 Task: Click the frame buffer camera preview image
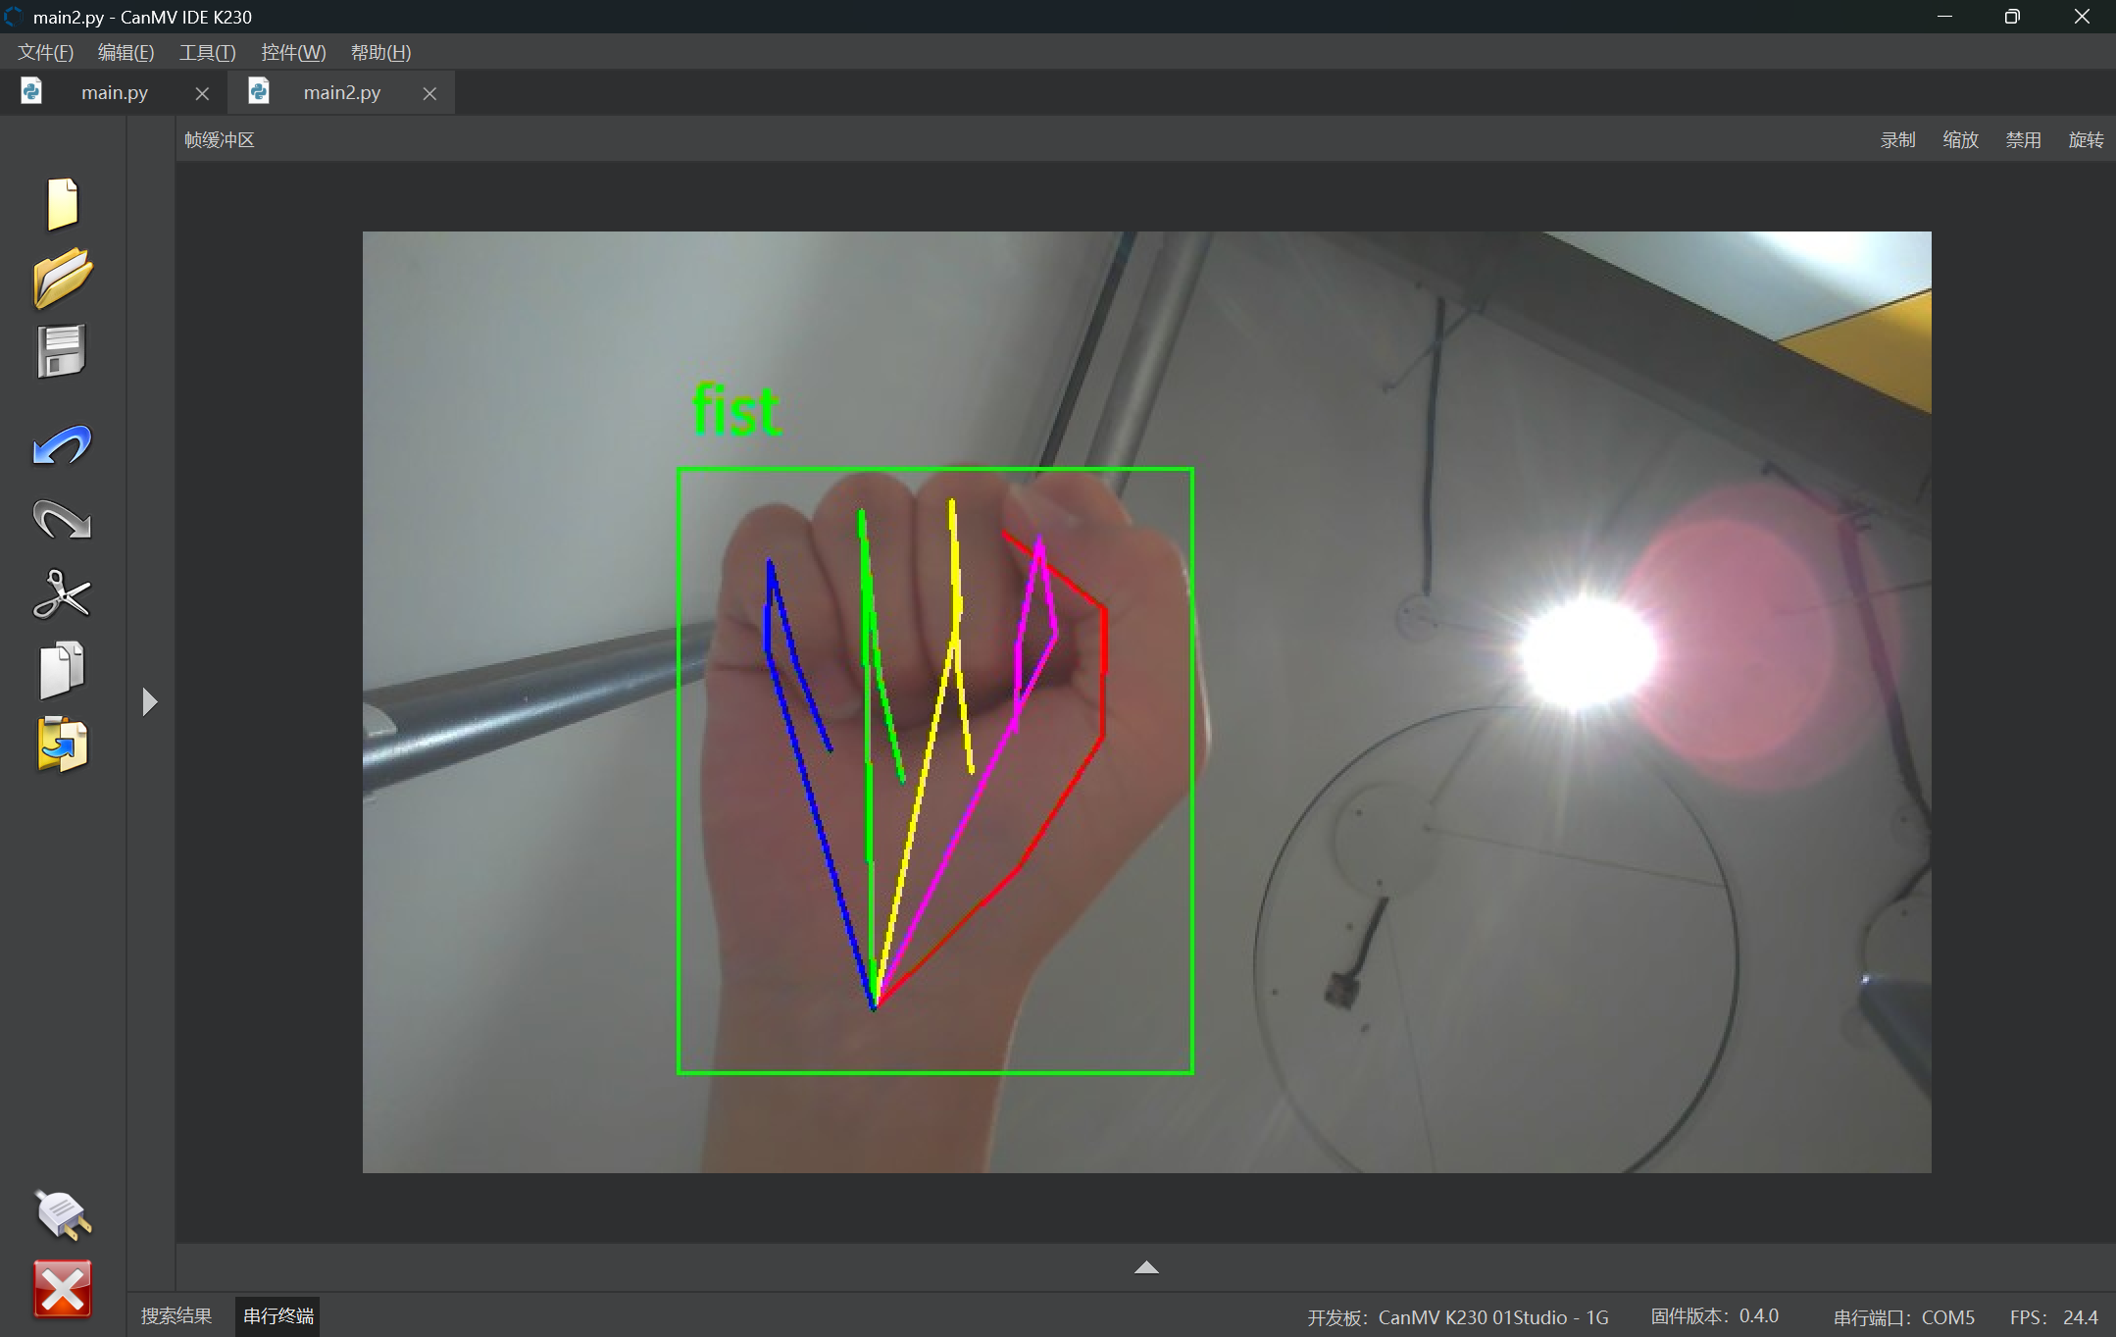click(x=1146, y=701)
